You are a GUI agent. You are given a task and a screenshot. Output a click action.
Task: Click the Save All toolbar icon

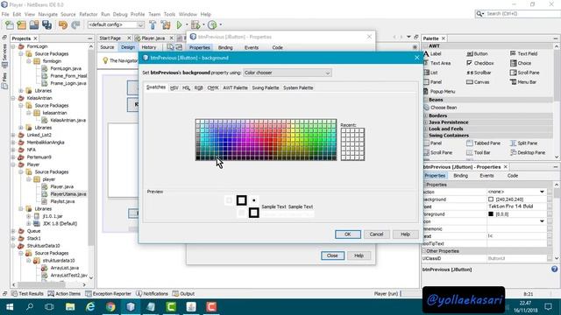tap(46, 24)
